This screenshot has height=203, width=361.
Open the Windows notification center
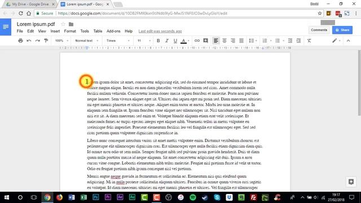point(351,197)
